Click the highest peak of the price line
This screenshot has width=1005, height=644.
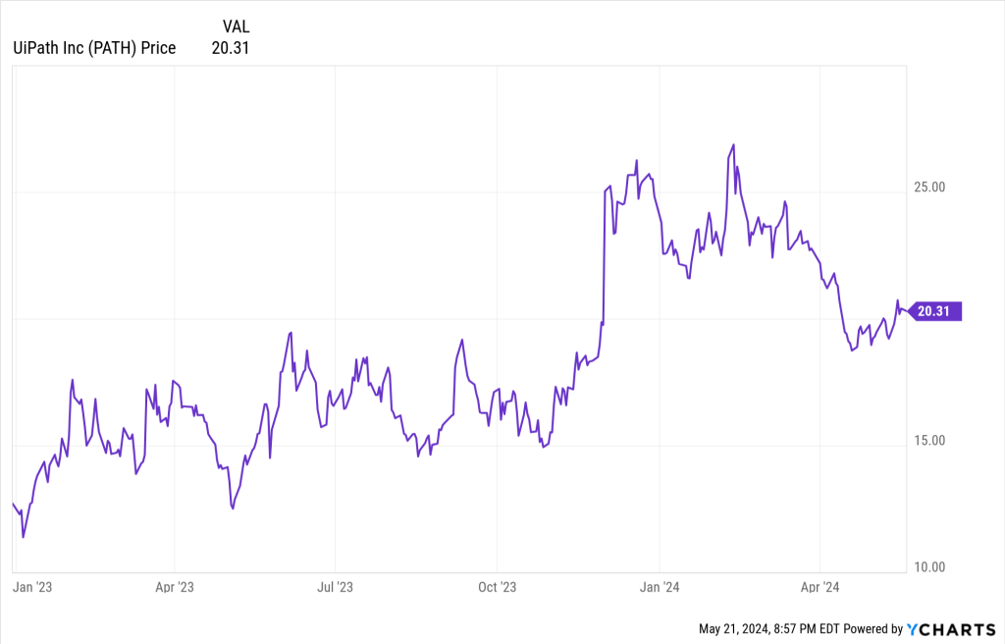point(733,145)
